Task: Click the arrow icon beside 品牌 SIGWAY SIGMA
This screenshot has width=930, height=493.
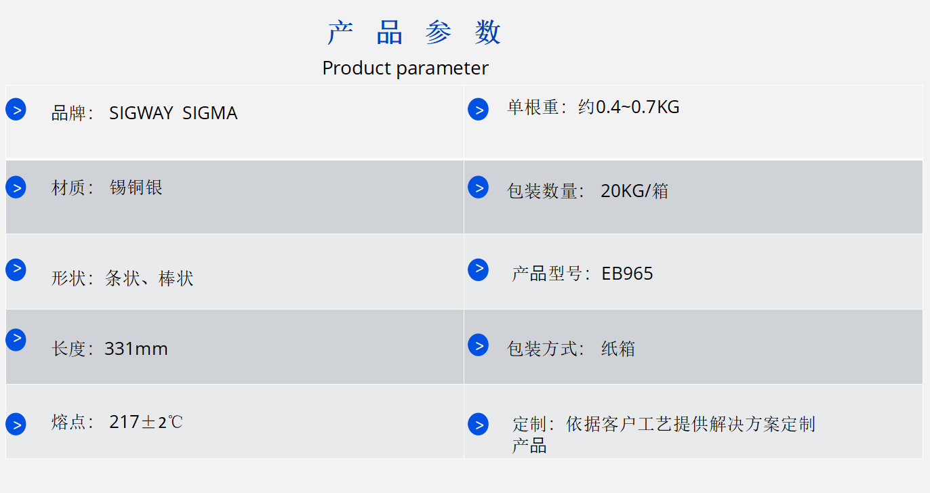Action: tap(16, 109)
